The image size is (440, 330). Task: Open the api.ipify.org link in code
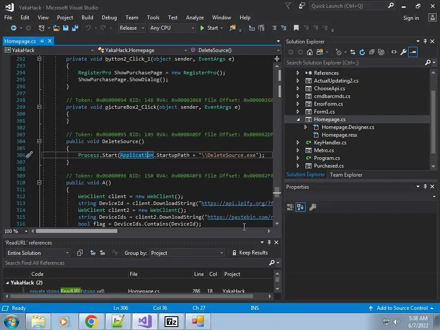[x=237, y=203]
